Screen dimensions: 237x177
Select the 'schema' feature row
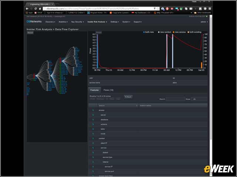coord(148,124)
